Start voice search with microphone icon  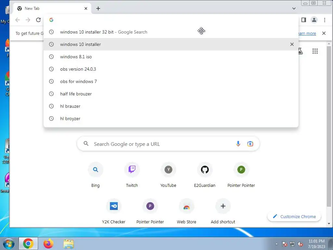click(238, 144)
